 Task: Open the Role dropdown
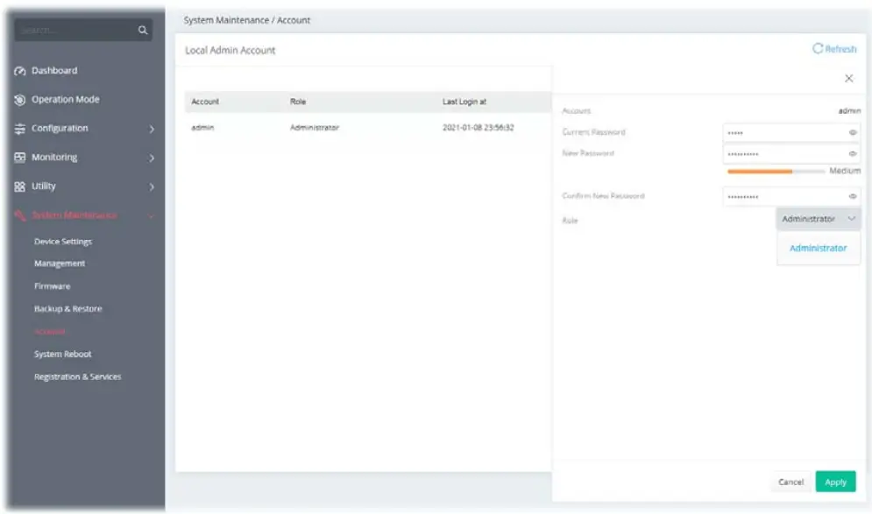[817, 216]
